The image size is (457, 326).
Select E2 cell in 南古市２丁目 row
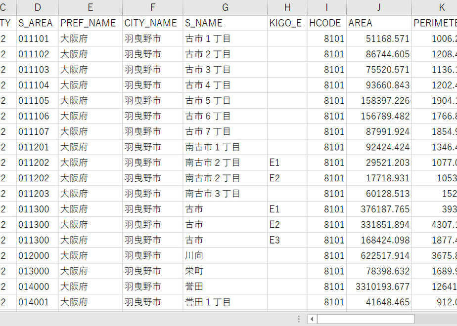point(287,178)
